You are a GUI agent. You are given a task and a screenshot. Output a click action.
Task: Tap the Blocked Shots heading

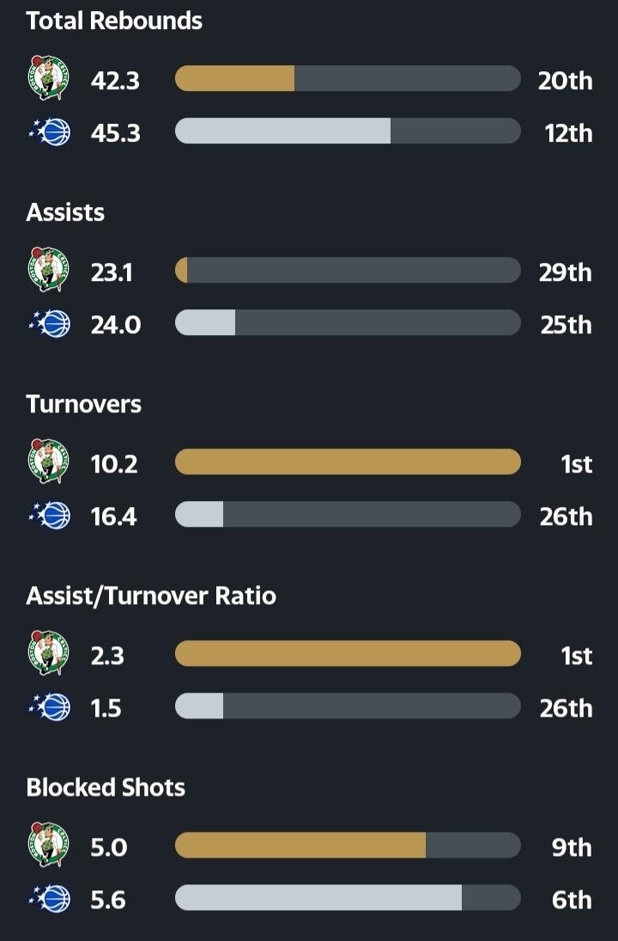click(106, 787)
